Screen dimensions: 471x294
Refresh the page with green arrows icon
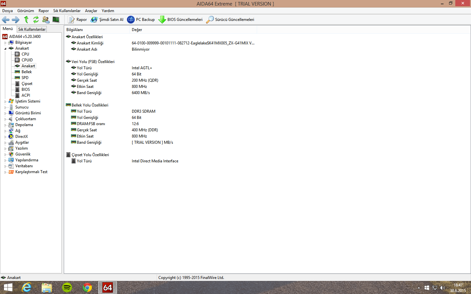coord(36,20)
